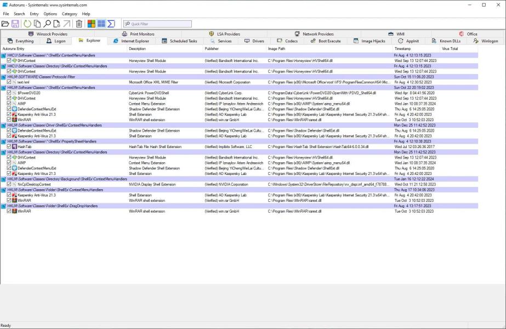Open the Search menu
This screenshot has height=329, width=506.
19,14
